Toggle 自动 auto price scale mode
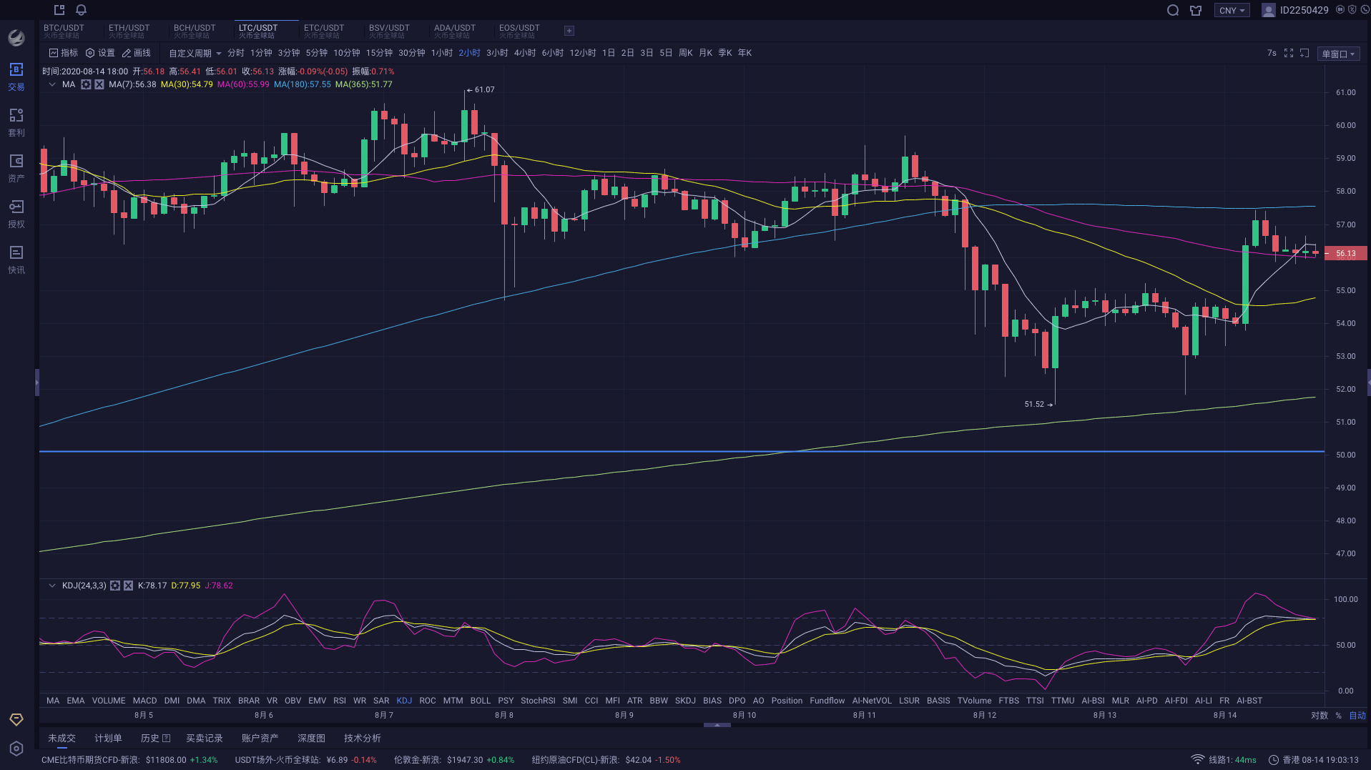The image size is (1371, 770). 1358,715
